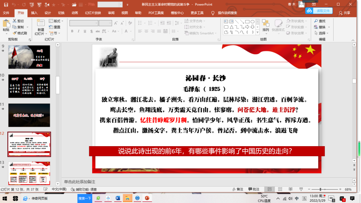Open the numbering list dropdown
Screen dimensions: 361x203
click(155, 23)
